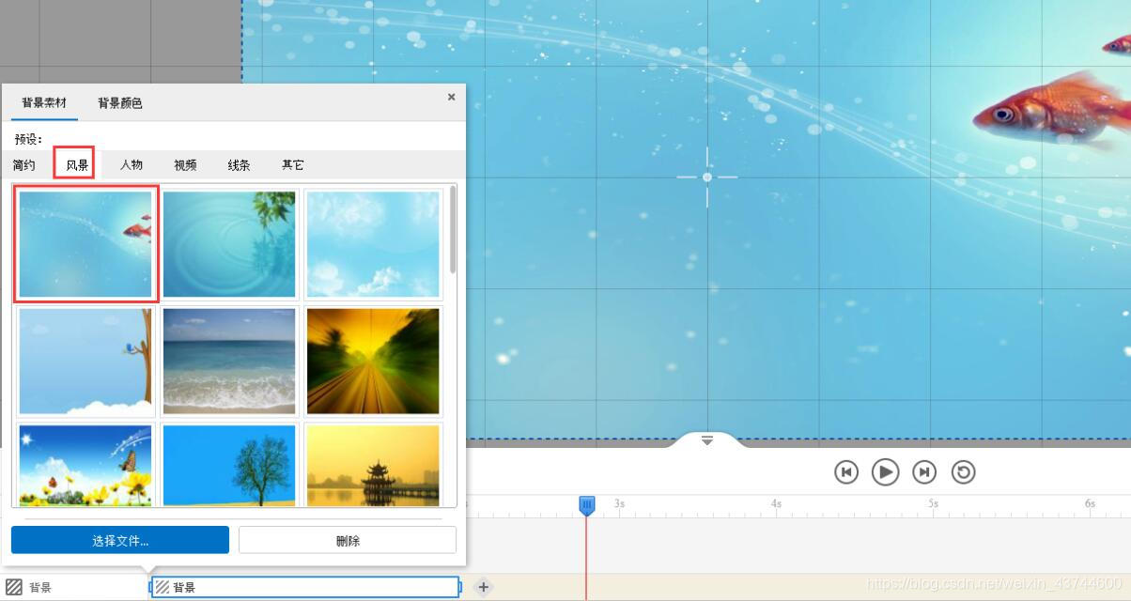Image resolution: width=1131 pixels, height=601 pixels.
Task: Click the canvas center crosshair
Action: (707, 177)
